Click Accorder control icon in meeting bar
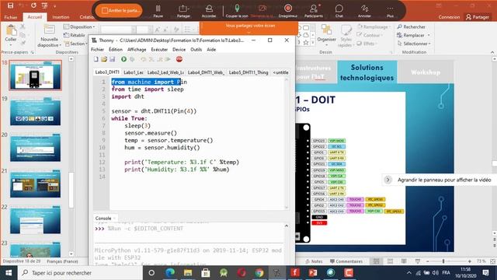Viewport: 497px width, 280px height. point(209,11)
